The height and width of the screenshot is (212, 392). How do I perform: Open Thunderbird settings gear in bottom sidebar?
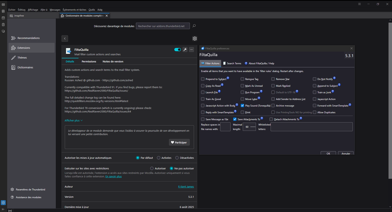click(3, 203)
